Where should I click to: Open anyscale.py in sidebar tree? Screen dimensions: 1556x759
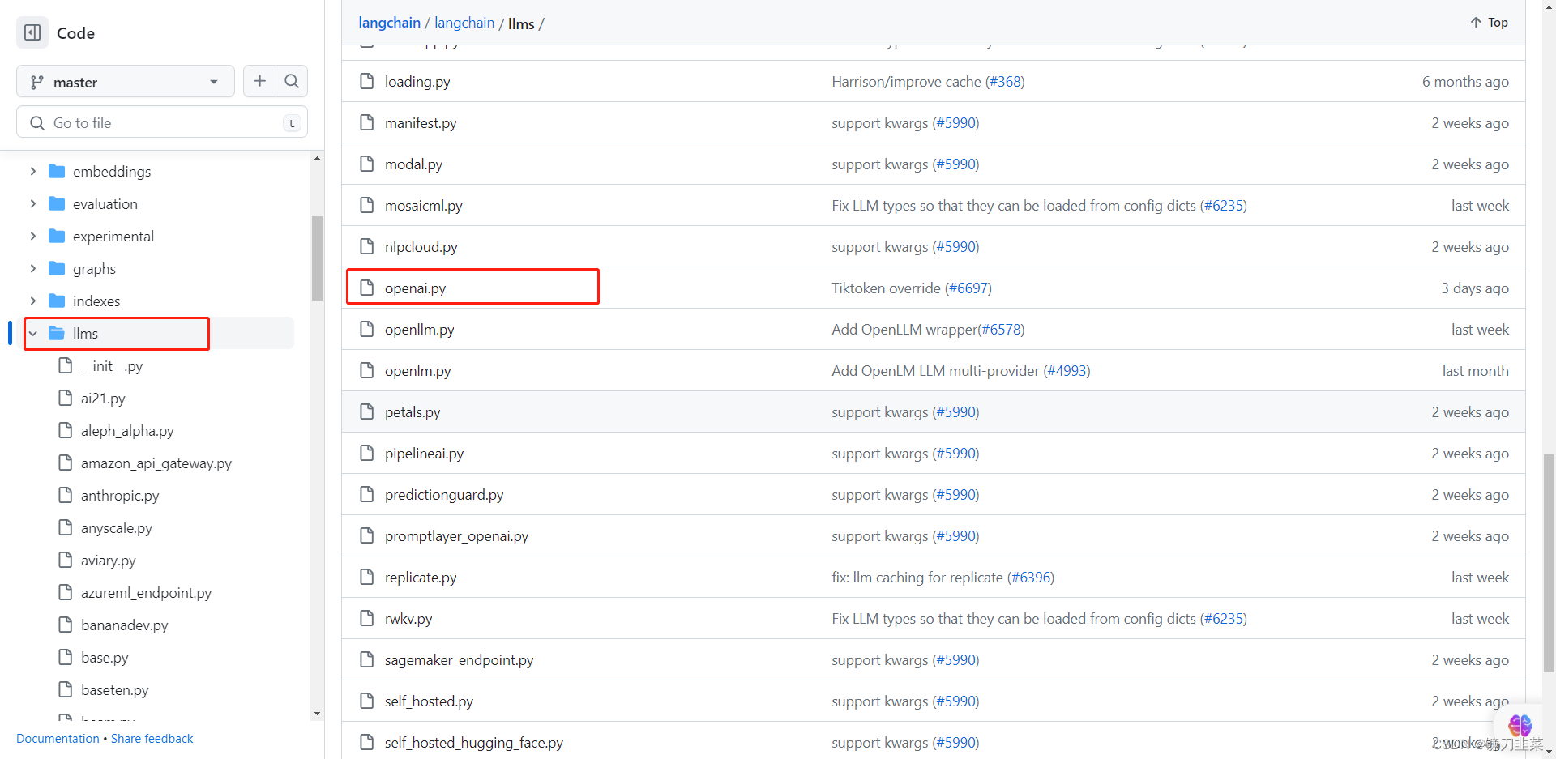click(117, 527)
